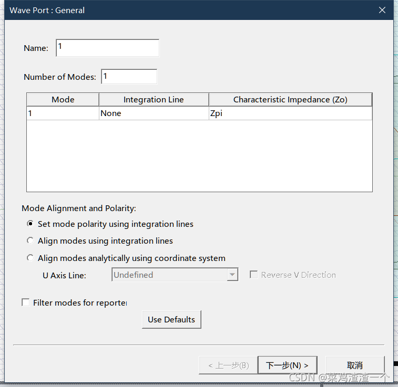The width and height of the screenshot is (398, 387).
Task: Select the Mode column header
Action: [x=63, y=100]
